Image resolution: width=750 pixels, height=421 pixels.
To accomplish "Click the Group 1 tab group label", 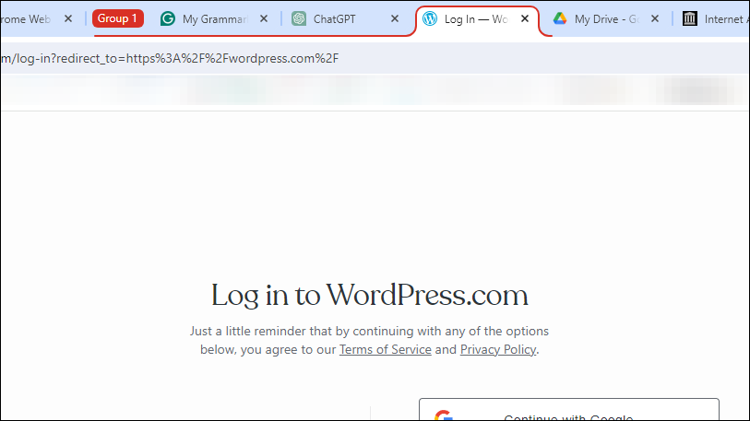I will click(118, 18).
